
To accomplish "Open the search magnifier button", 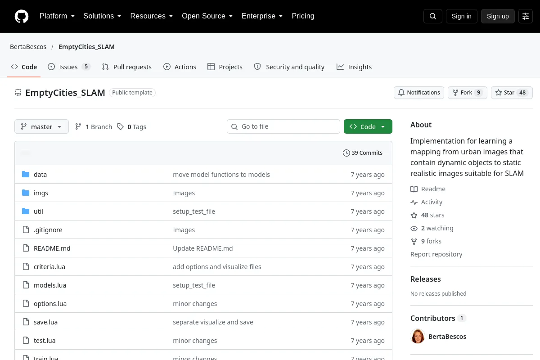I will pyautogui.click(x=433, y=16).
